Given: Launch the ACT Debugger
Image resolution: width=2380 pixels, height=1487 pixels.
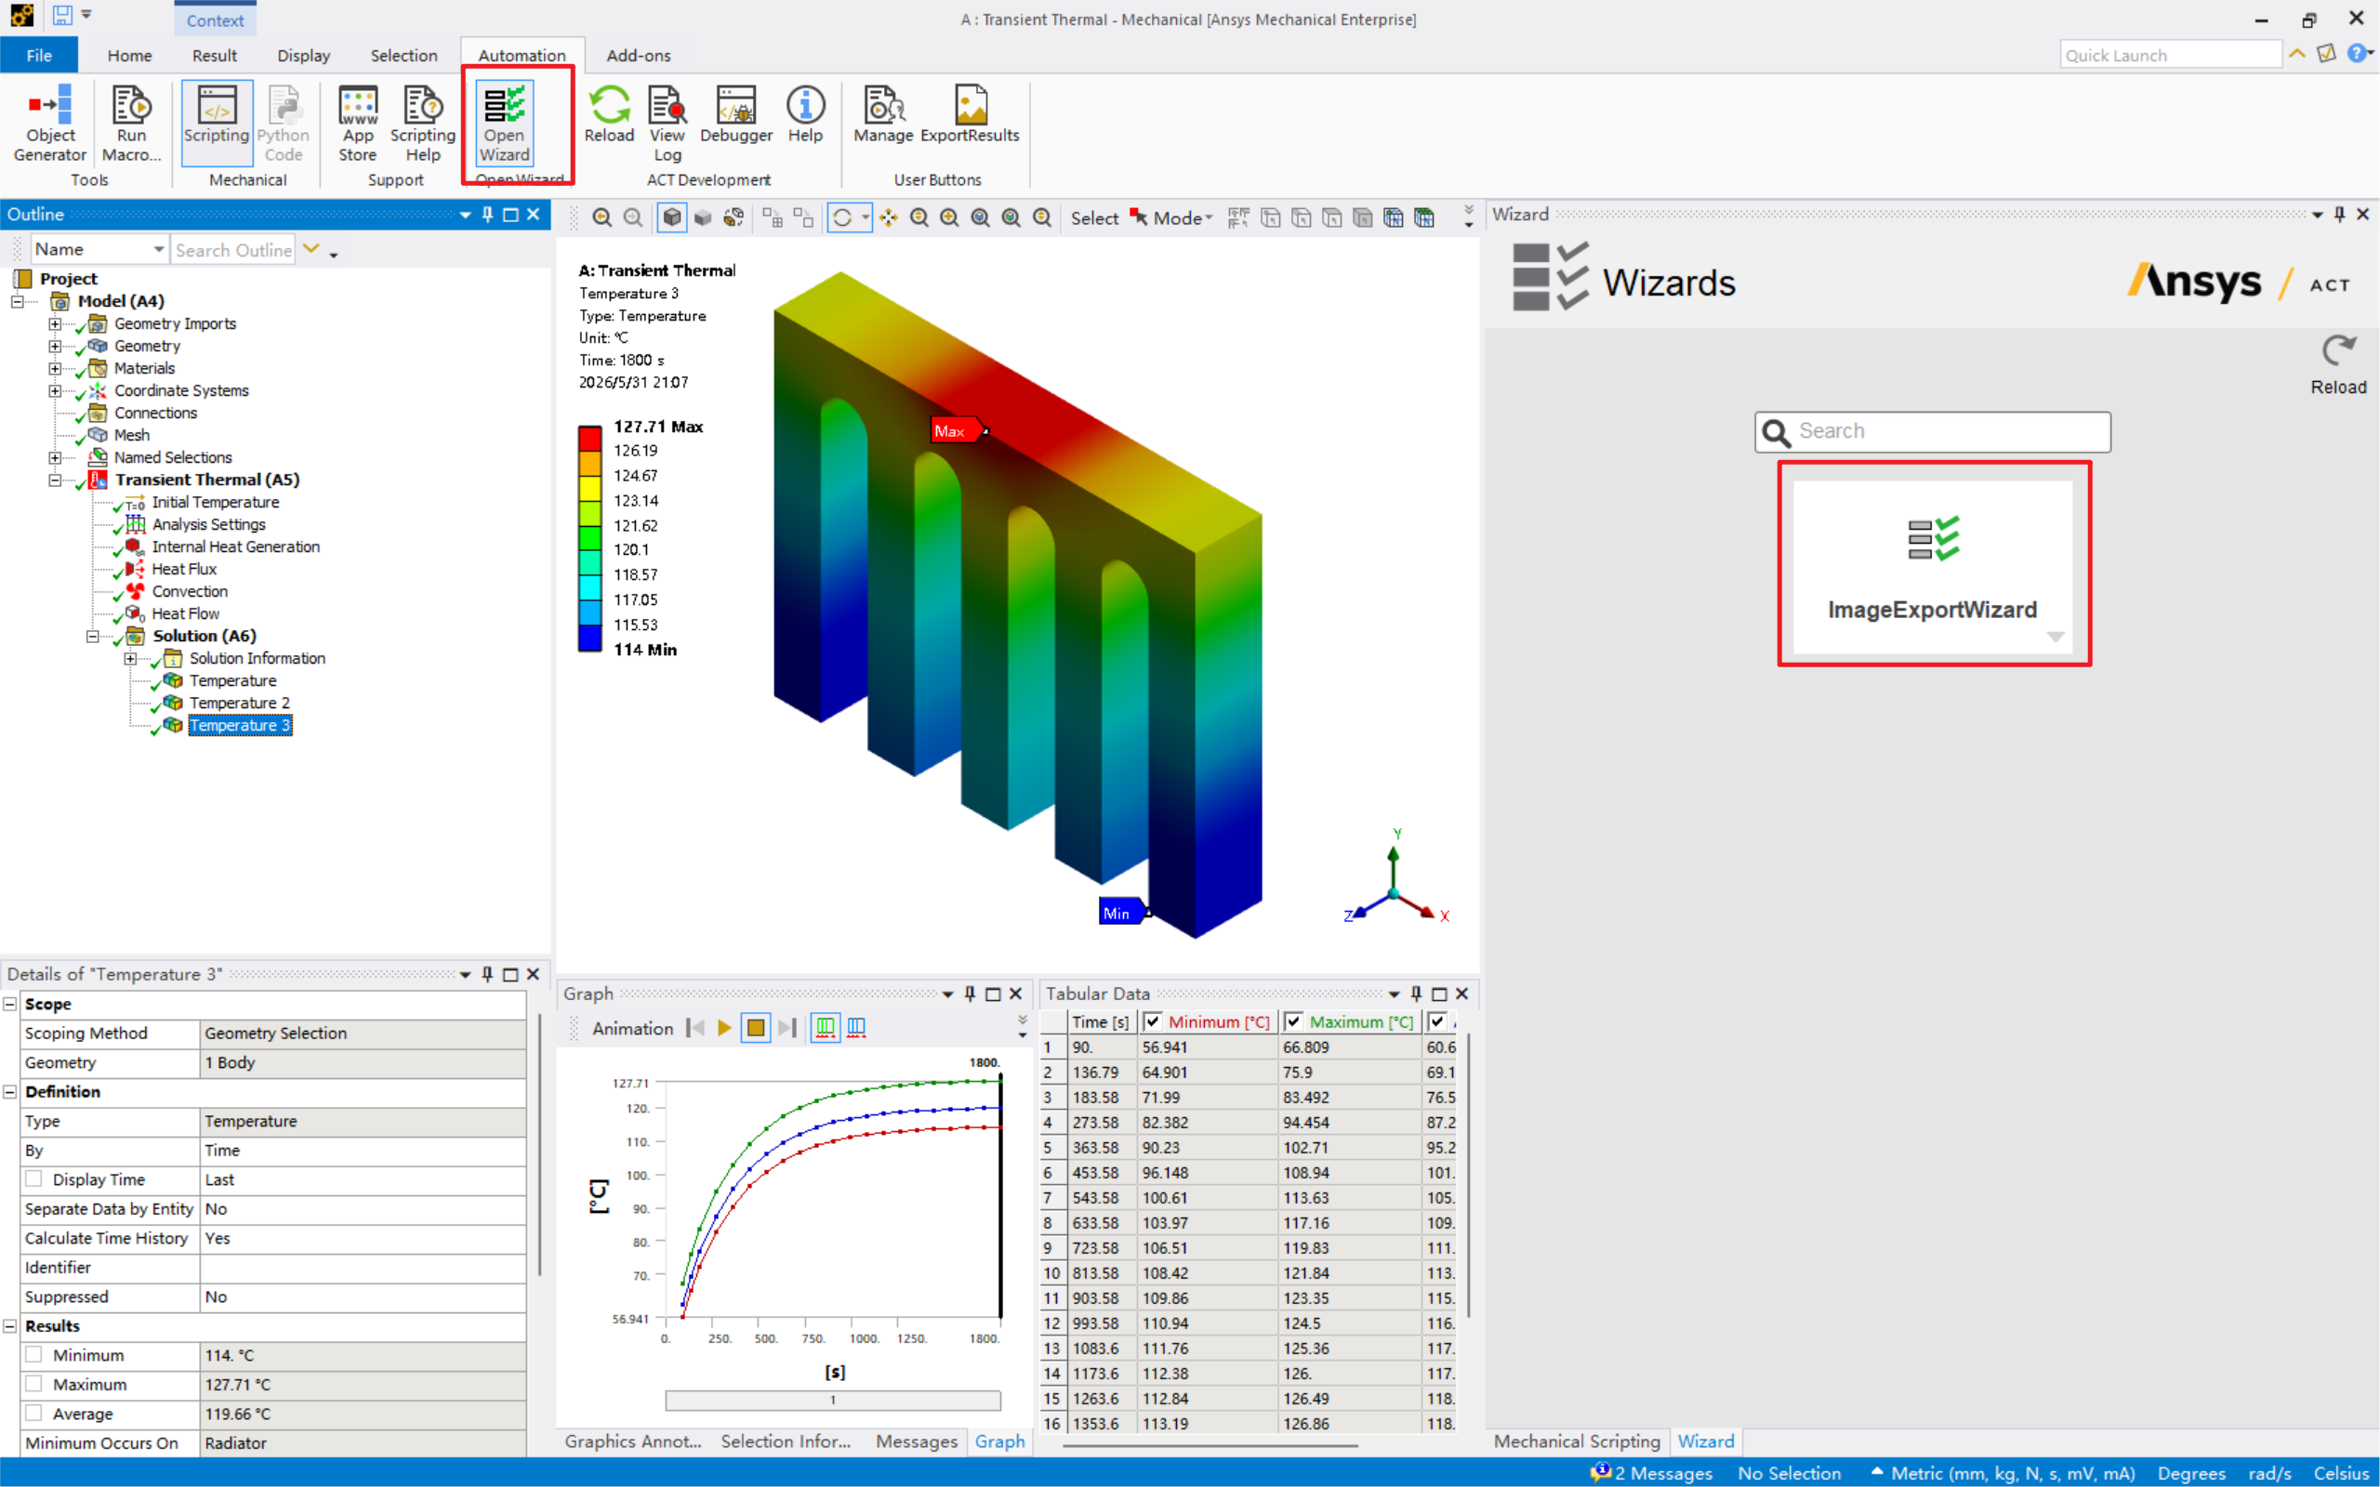Looking at the screenshot, I should (735, 115).
